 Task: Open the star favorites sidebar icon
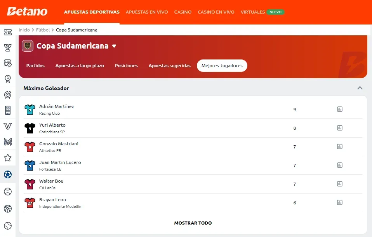coord(8,158)
